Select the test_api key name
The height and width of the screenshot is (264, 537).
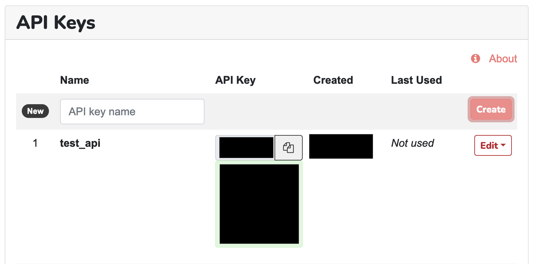click(80, 143)
